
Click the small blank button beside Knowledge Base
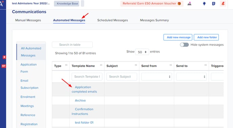[83, 4]
